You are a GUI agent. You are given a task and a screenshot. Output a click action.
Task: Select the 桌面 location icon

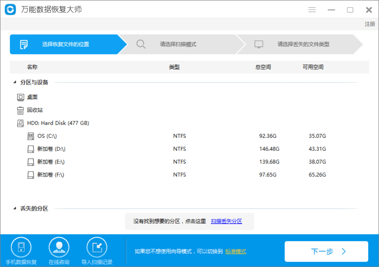pos(20,97)
